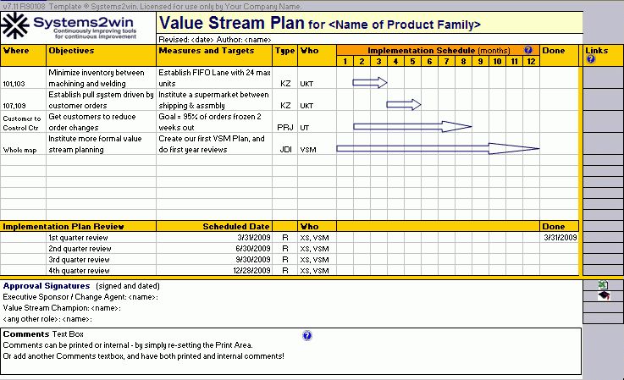Select month 9 header cell
This screenshot has height=380, width=624.
click(x=480, y=61)
